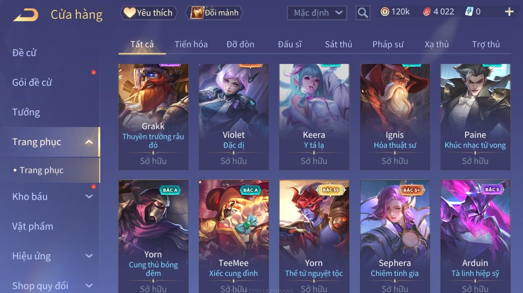Add currency with the plus icon

[x=509, y=12]
